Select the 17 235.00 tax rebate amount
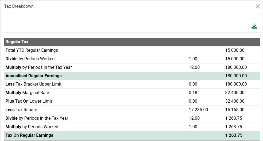Image resolution: width=263 pixels, height=141 pixels. click(198, 110)
